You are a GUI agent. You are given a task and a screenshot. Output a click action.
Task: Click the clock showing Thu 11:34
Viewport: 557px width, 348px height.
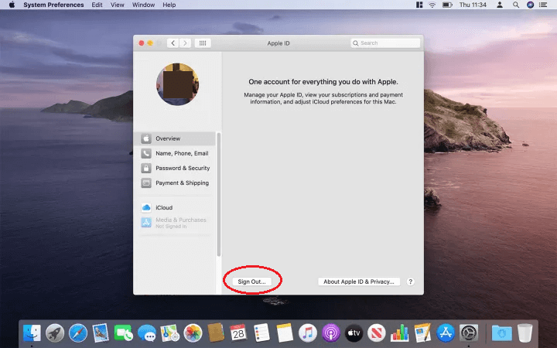pyautogui.click(x=473, y=5)
